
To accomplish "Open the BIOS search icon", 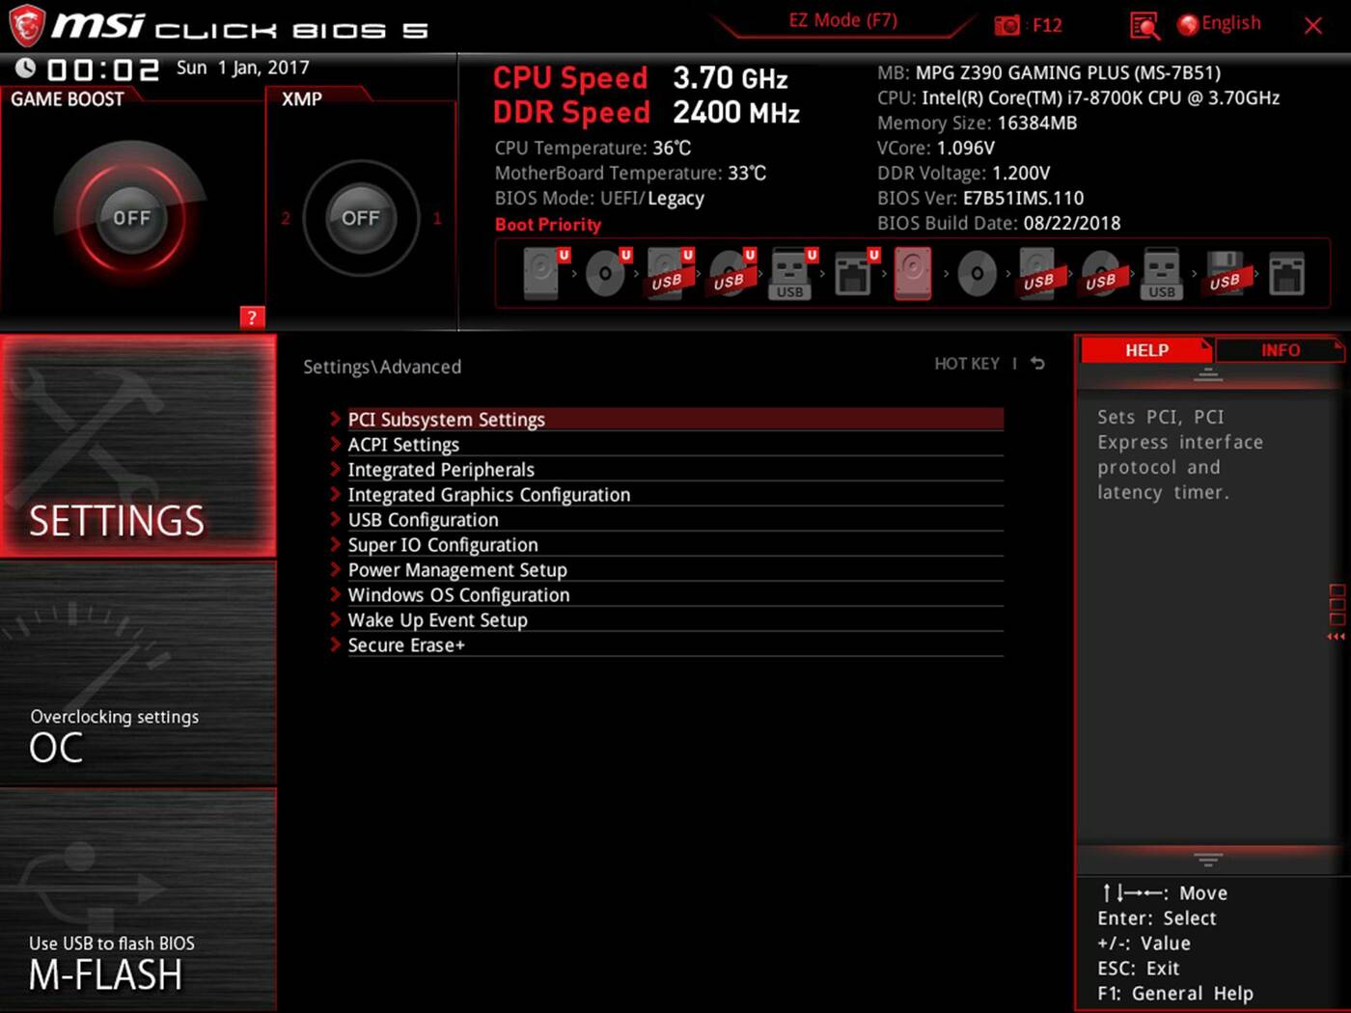I will click(x=1144, y=25).
